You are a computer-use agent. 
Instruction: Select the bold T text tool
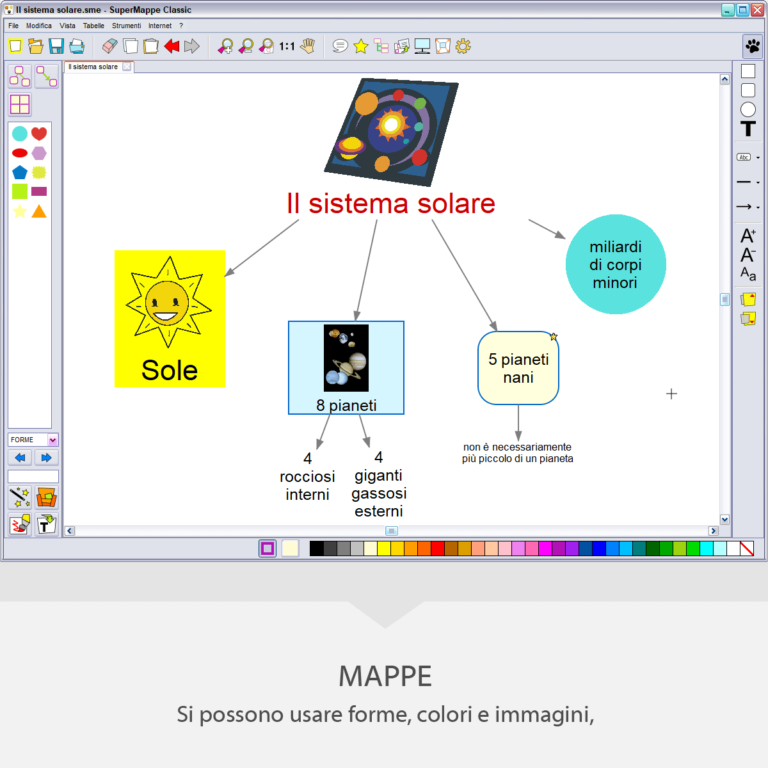tap(748, 129)
